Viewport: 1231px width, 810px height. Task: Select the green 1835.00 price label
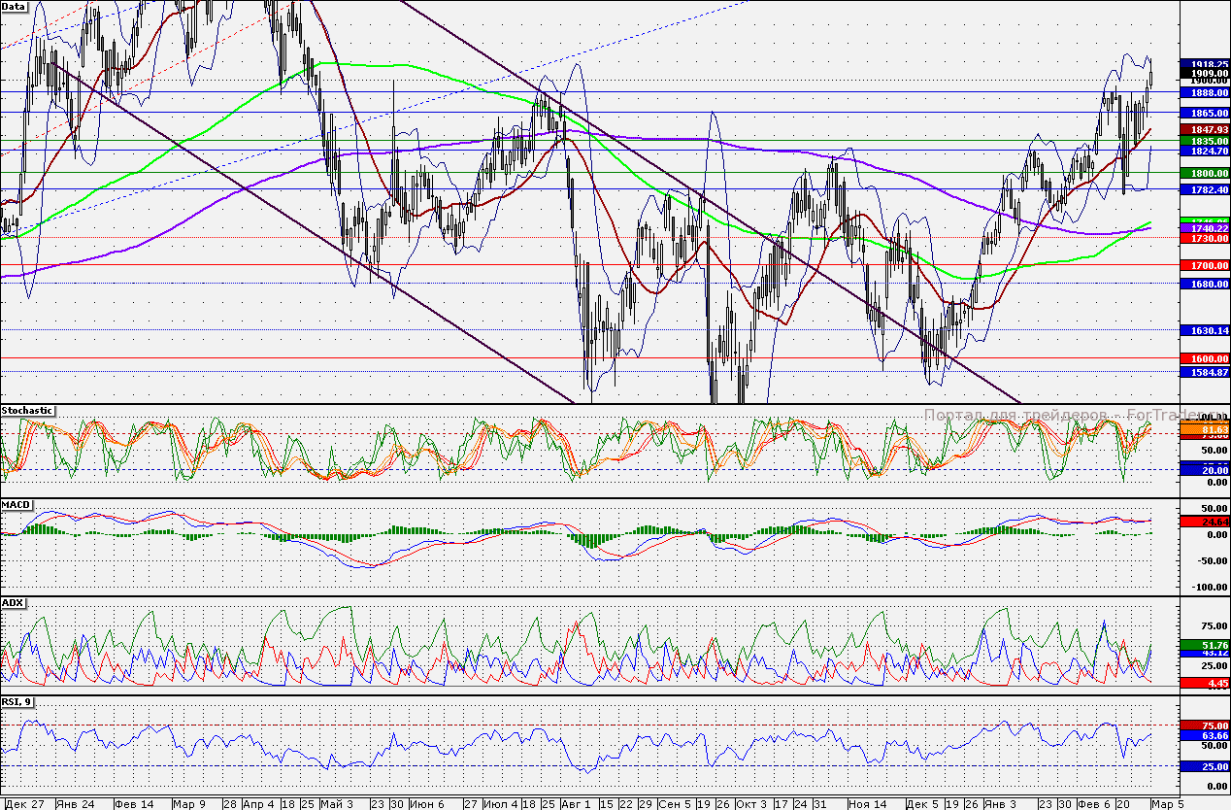click(x=1204, y=141)
